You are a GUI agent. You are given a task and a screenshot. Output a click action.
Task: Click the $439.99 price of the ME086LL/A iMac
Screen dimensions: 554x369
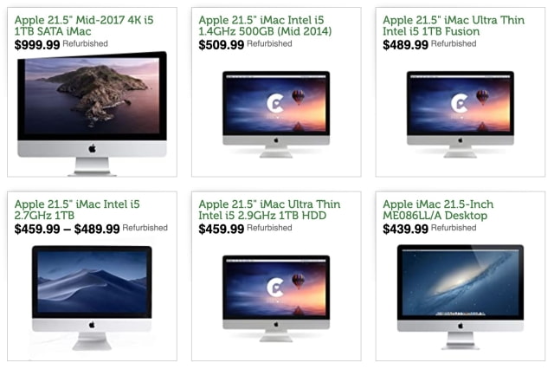(x=406, y=229)
